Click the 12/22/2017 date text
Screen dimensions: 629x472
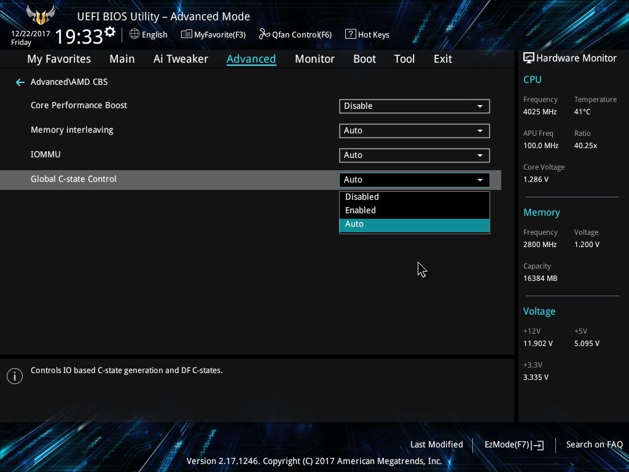pyautogui.click(x=31, y=34)
